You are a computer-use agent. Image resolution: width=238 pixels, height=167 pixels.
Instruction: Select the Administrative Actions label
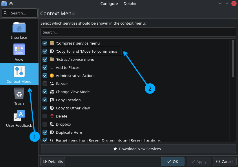point(76,76)
